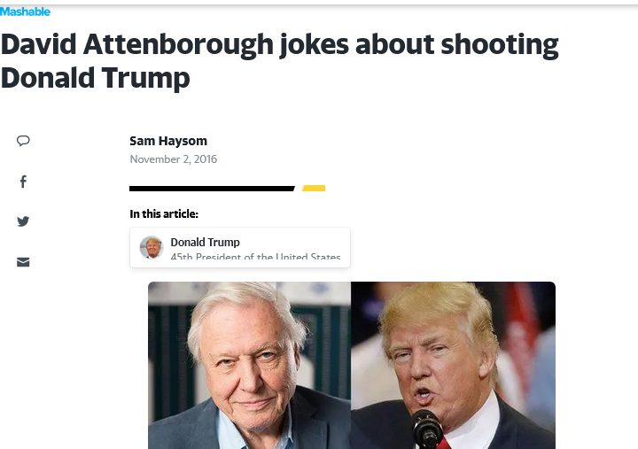Share the article via the Twitter bird icon
Image resolution: width=638 pixels, height=449 pixels.
23,221
